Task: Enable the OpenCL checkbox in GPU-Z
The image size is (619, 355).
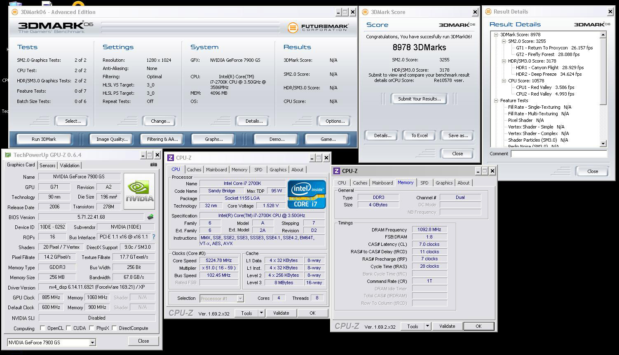Action: pos(42,328)
